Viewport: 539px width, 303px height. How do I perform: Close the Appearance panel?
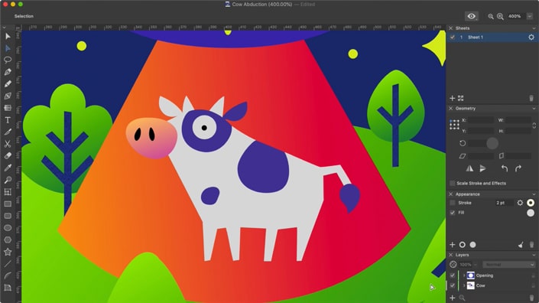point(450,194)
